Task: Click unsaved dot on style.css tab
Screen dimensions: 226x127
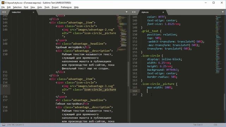Action: (x=163, y=12)
